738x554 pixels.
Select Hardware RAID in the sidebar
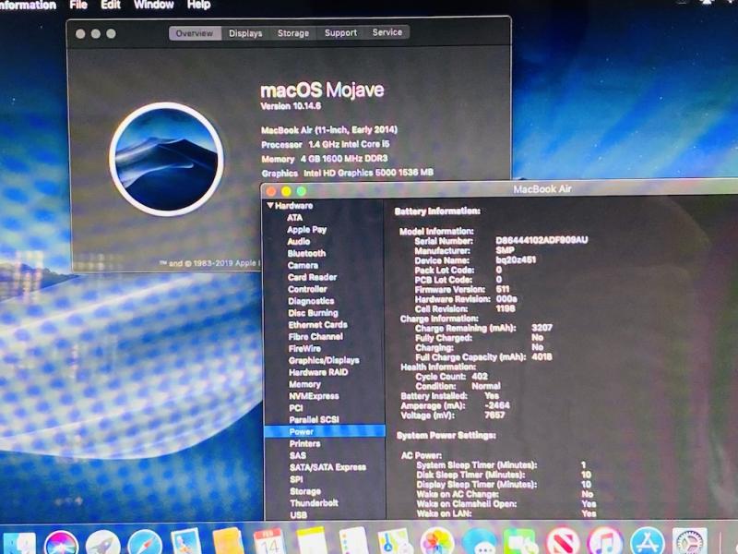(x=318, y=372)
